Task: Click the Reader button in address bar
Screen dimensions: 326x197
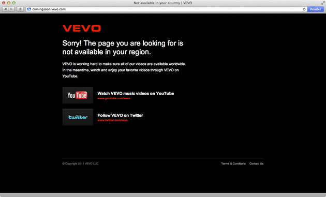Action: point(316,9)
